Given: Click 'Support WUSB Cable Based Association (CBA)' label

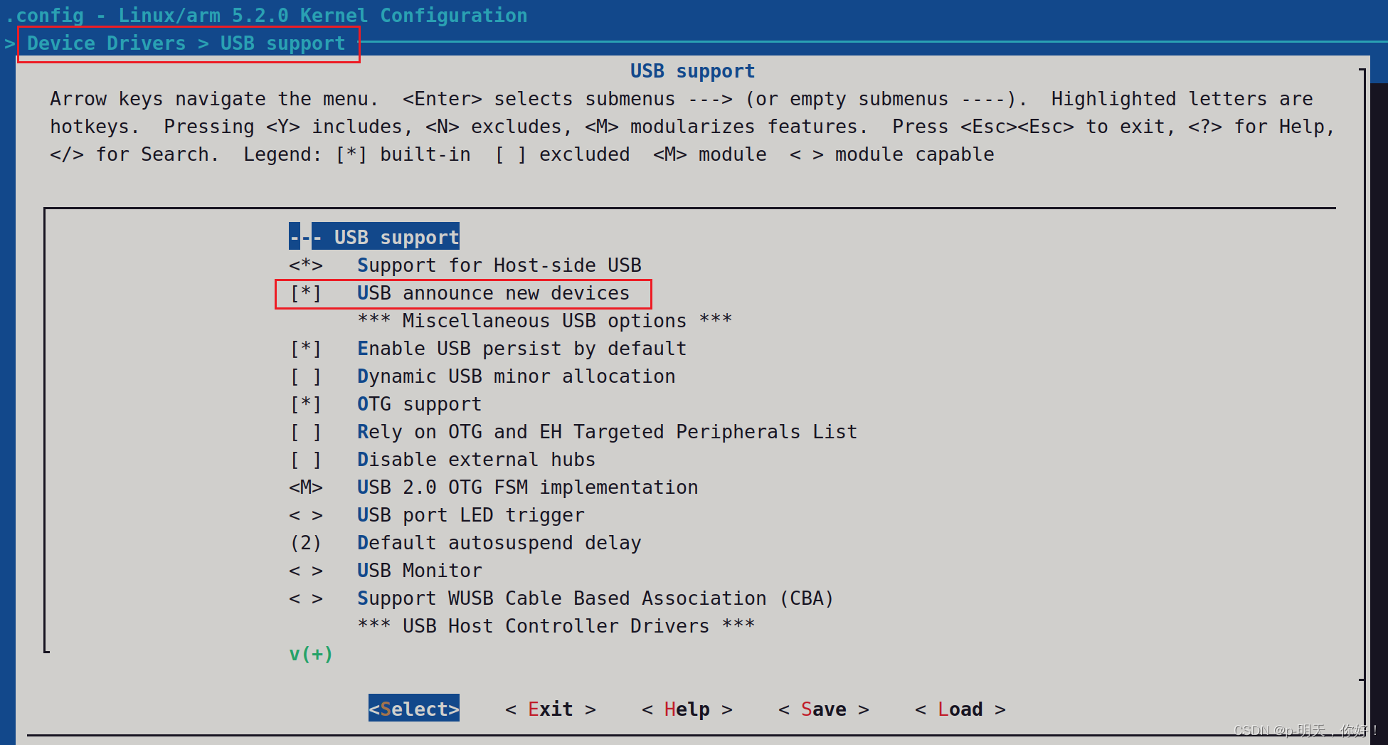Looking at the screenshot, I should (596, 598).
